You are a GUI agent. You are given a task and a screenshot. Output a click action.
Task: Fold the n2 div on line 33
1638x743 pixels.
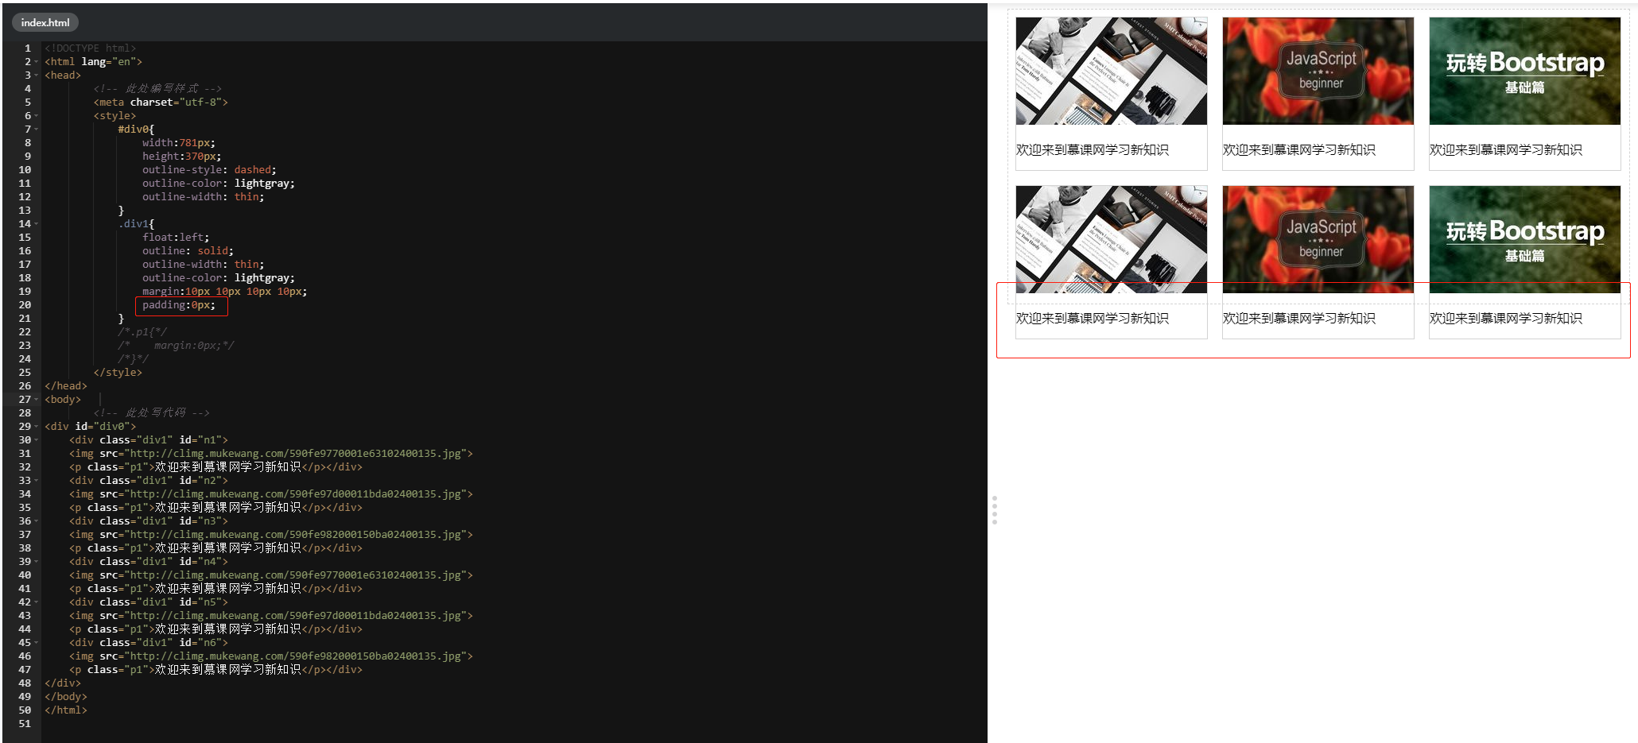click(37, 481)
